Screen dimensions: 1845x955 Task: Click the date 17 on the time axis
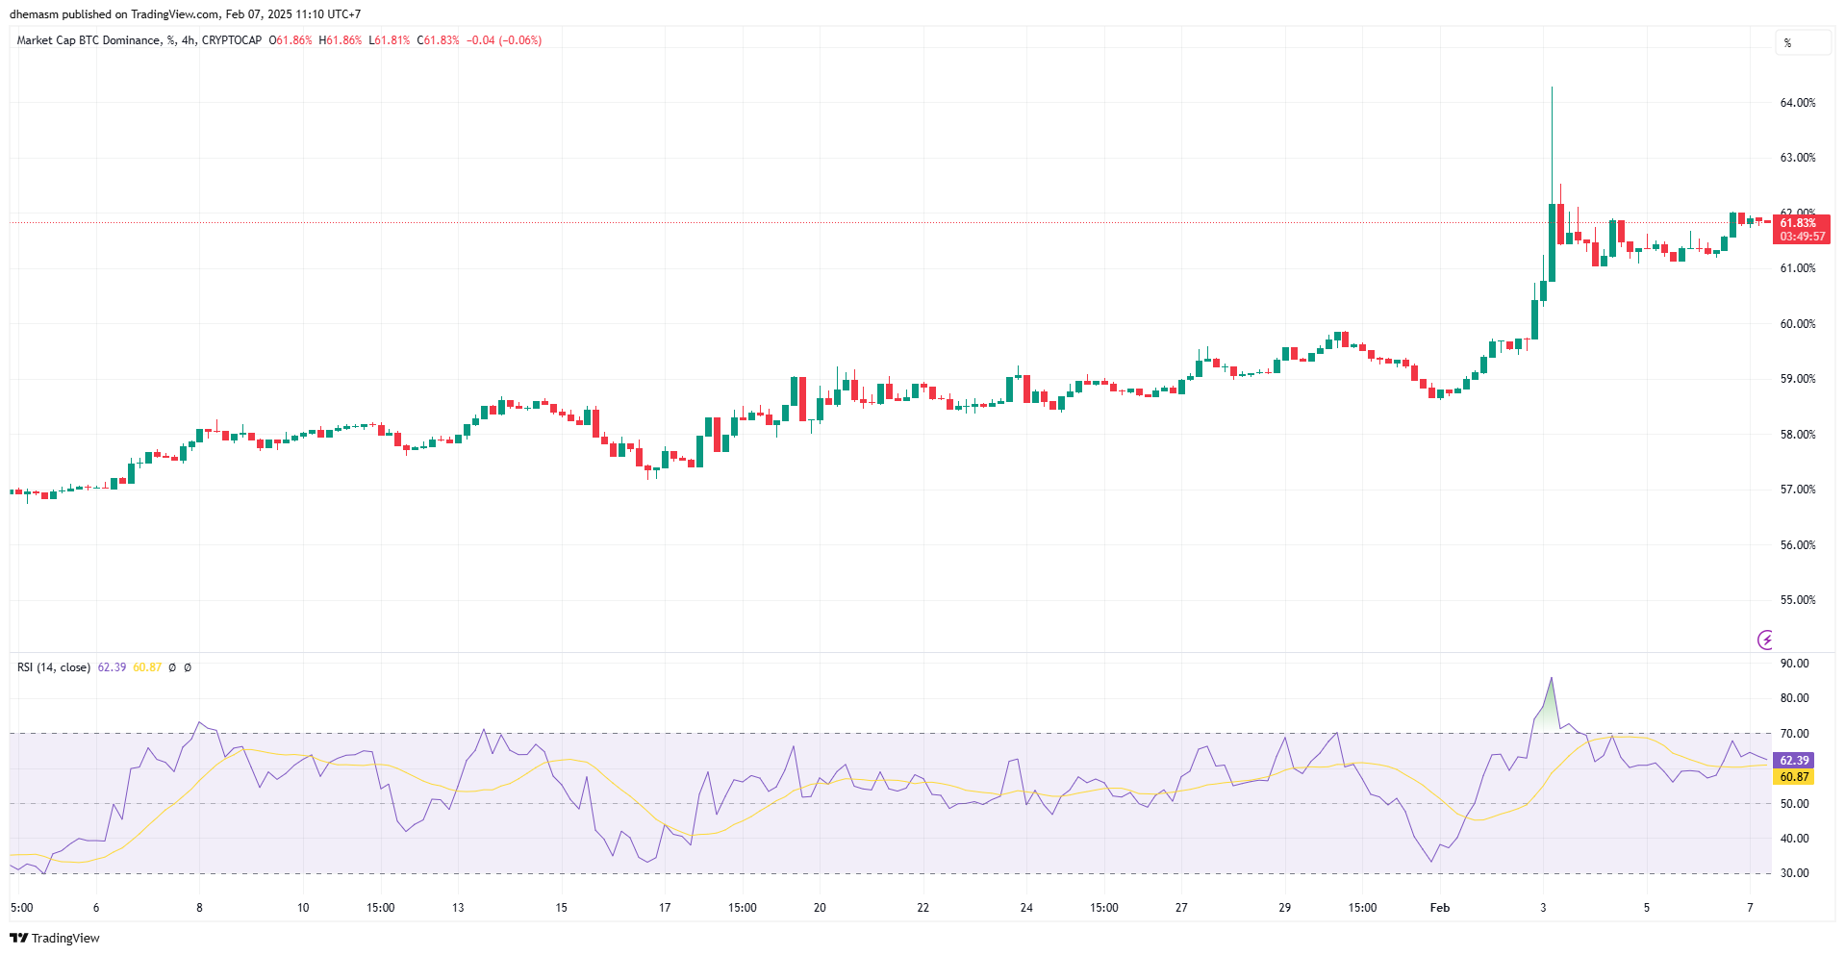665,908
